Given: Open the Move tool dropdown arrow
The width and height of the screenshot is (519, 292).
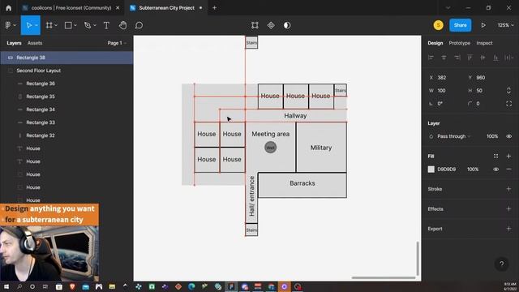Looking at the screenshot, I should tap(36, 25).
